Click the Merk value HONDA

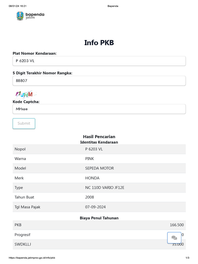coord(92,178)
